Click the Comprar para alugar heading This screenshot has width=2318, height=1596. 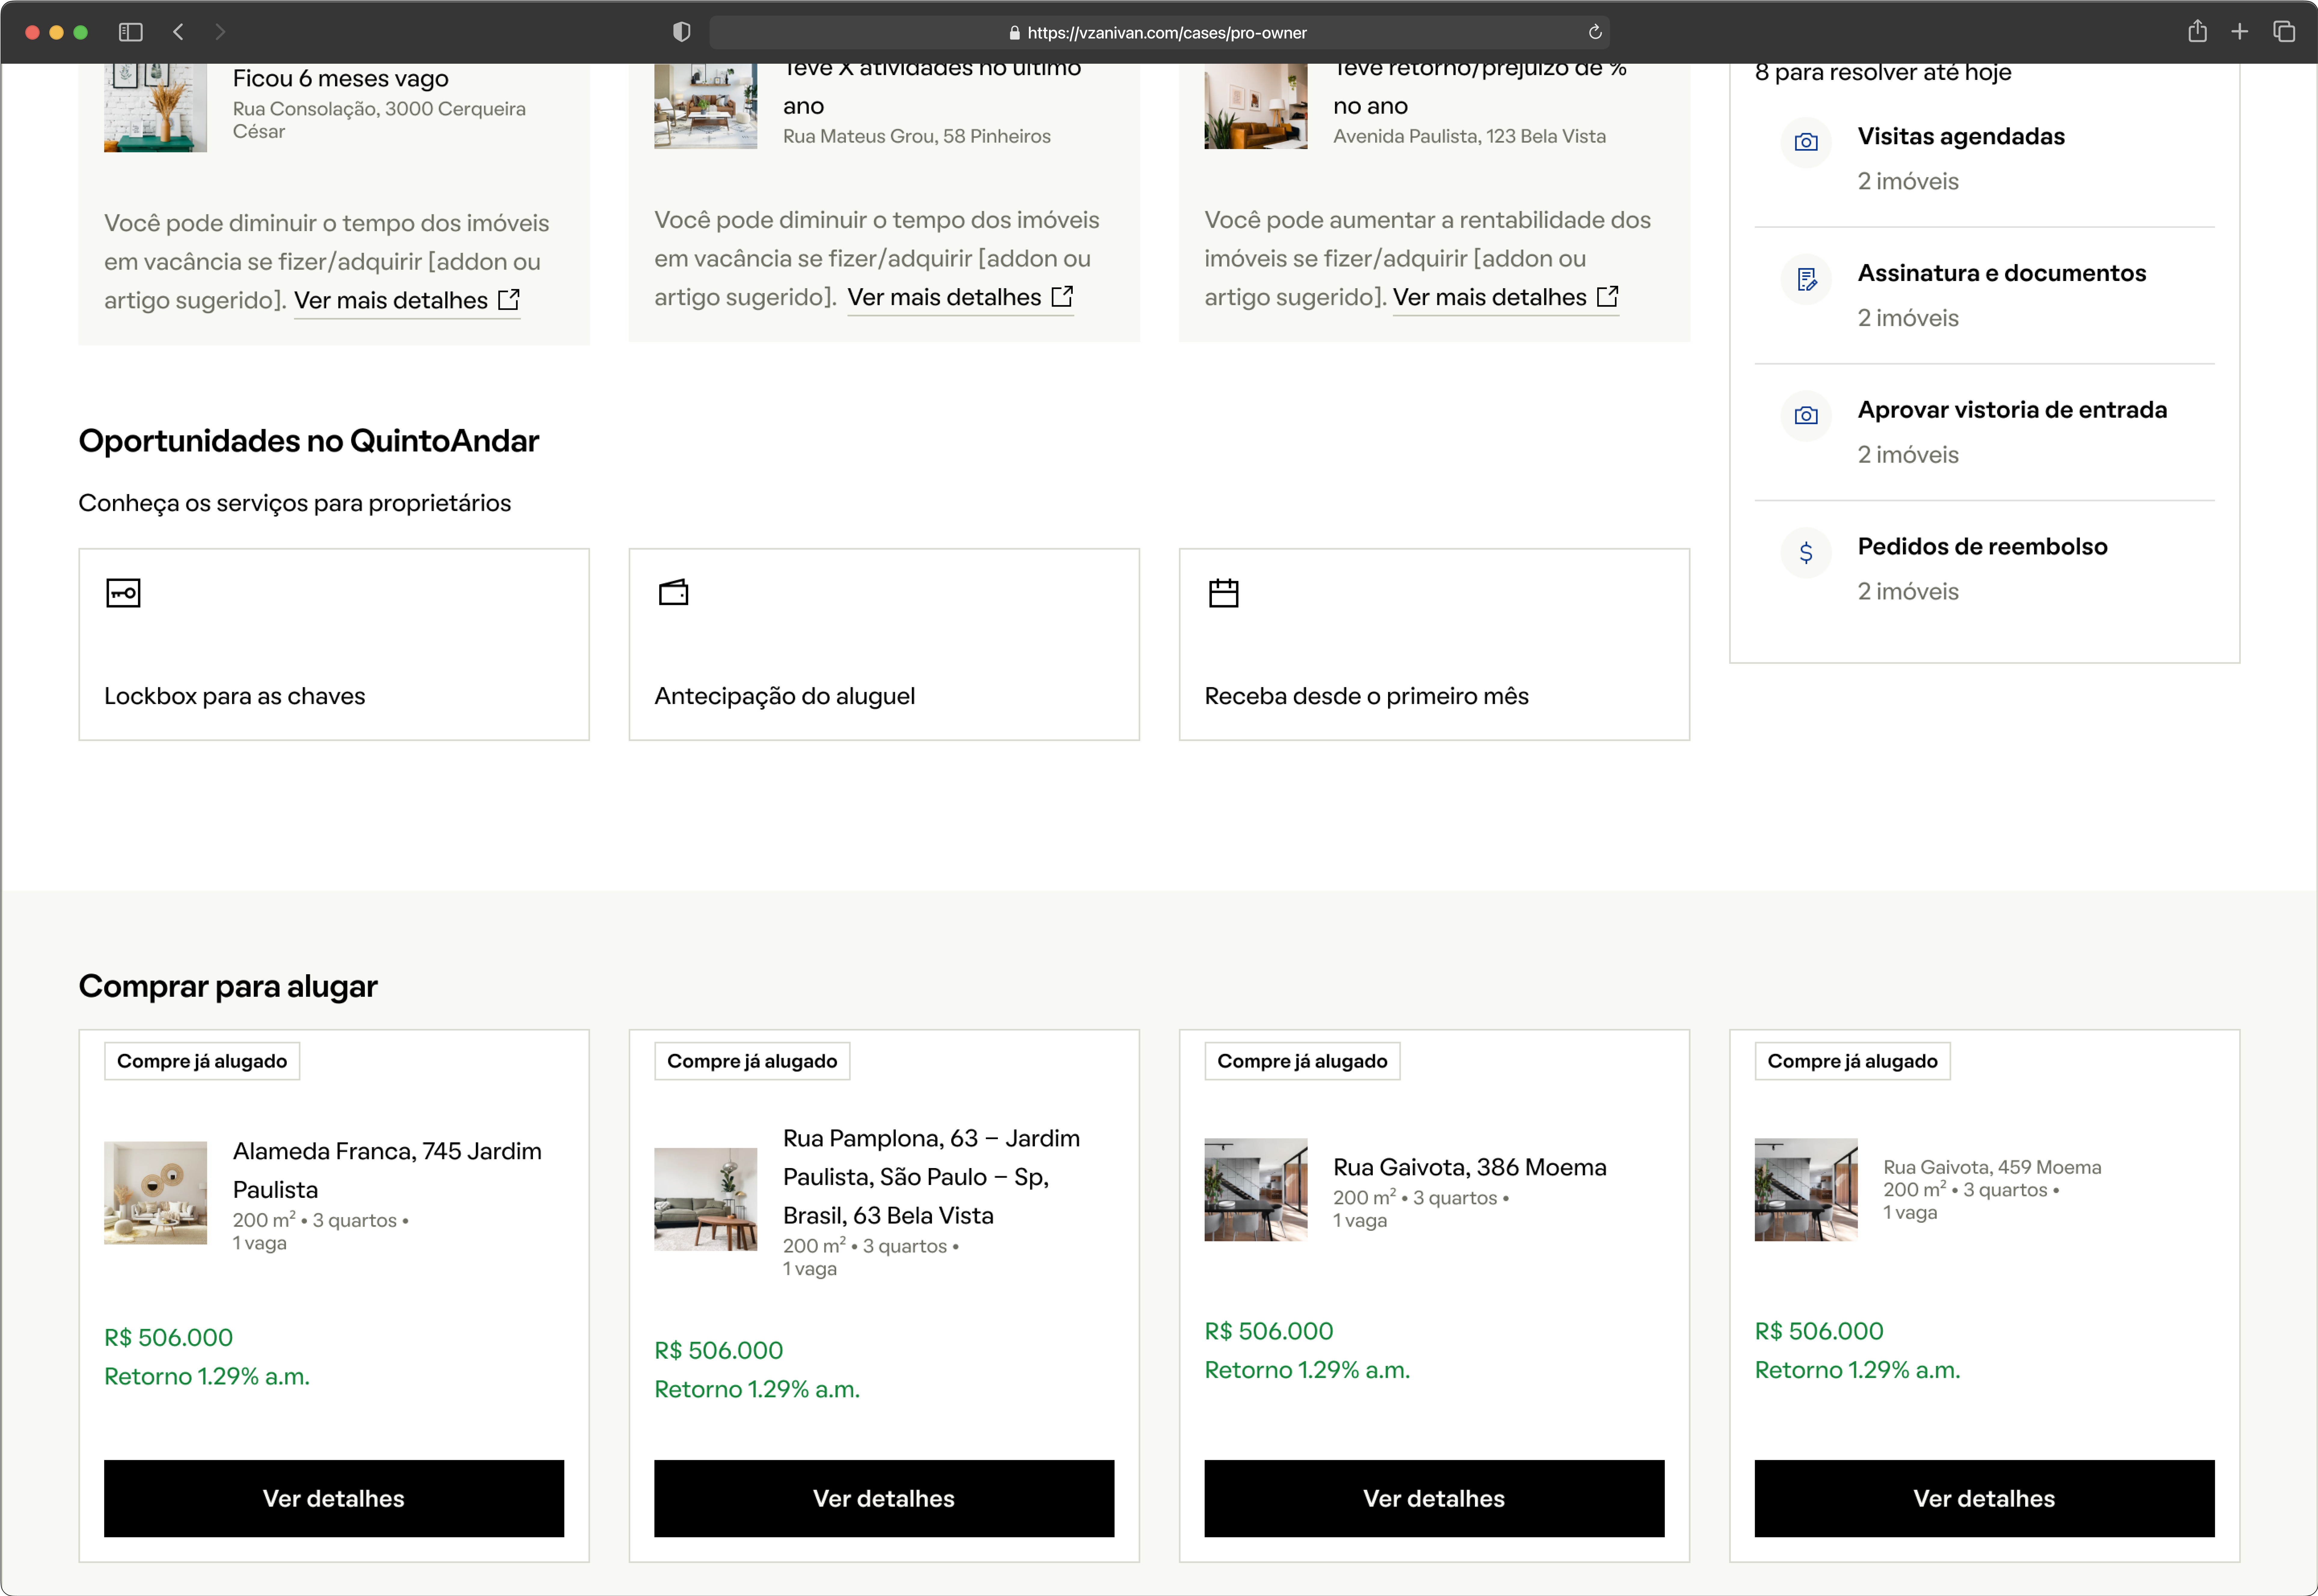228,986
